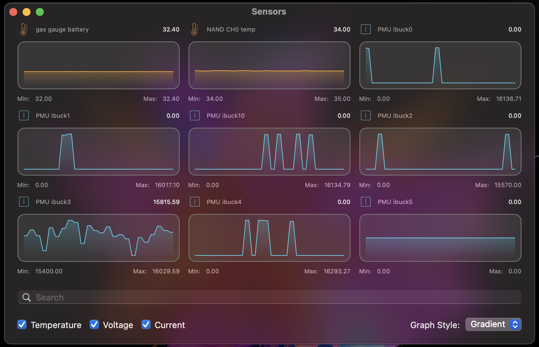Click the 'gas gauge battery' sensor label
Screen dimensions: 539x347
62,30
